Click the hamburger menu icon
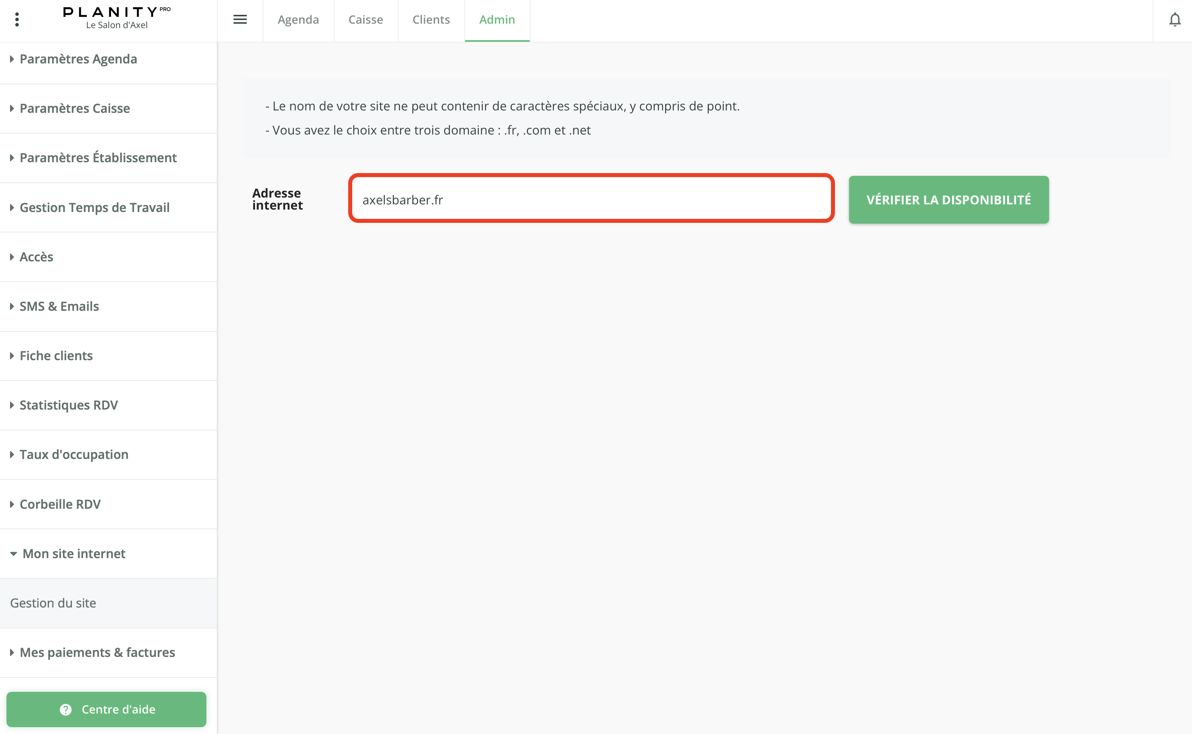The image size is (1192, 734). [240, 19]
